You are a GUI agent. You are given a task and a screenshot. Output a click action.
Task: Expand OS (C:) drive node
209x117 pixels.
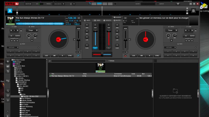pyautogui.click(x=14, y=70)
